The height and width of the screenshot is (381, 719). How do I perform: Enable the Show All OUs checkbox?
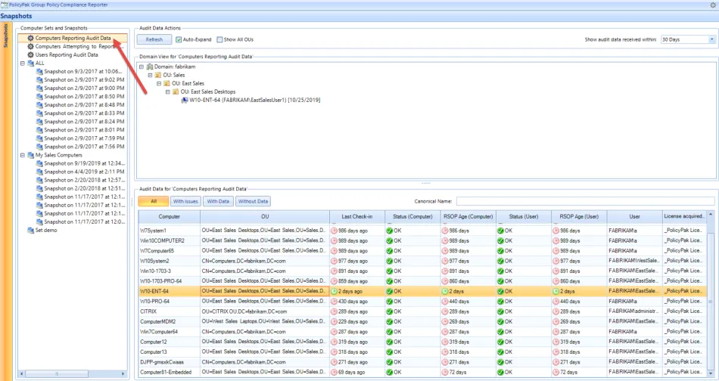point(219,39)
